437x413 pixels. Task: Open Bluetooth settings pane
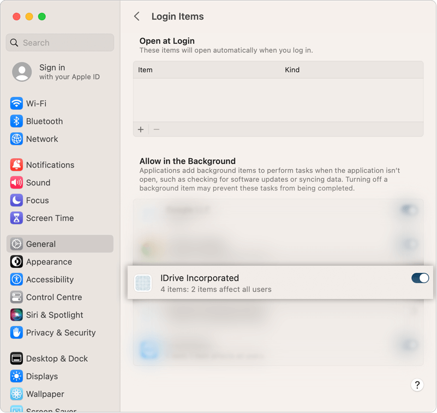pos(60,121)
